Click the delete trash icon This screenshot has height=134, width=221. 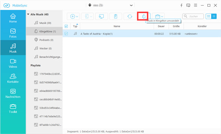tap(116, 16)
